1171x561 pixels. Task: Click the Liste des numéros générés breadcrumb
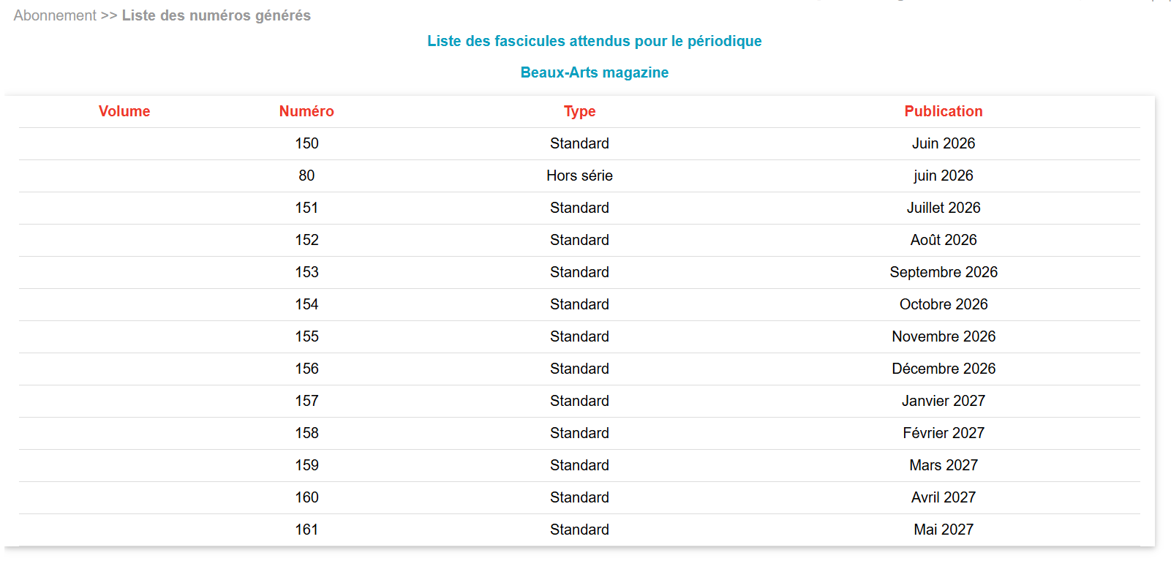point(216,15)
